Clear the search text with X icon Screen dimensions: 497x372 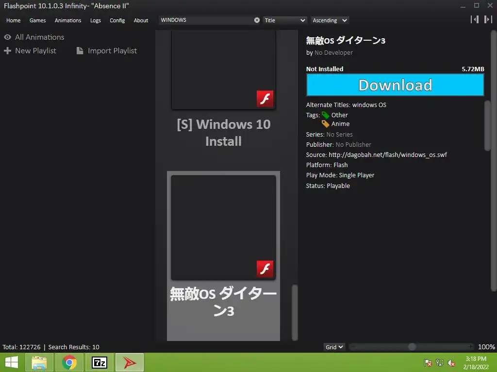coord(257,20)
